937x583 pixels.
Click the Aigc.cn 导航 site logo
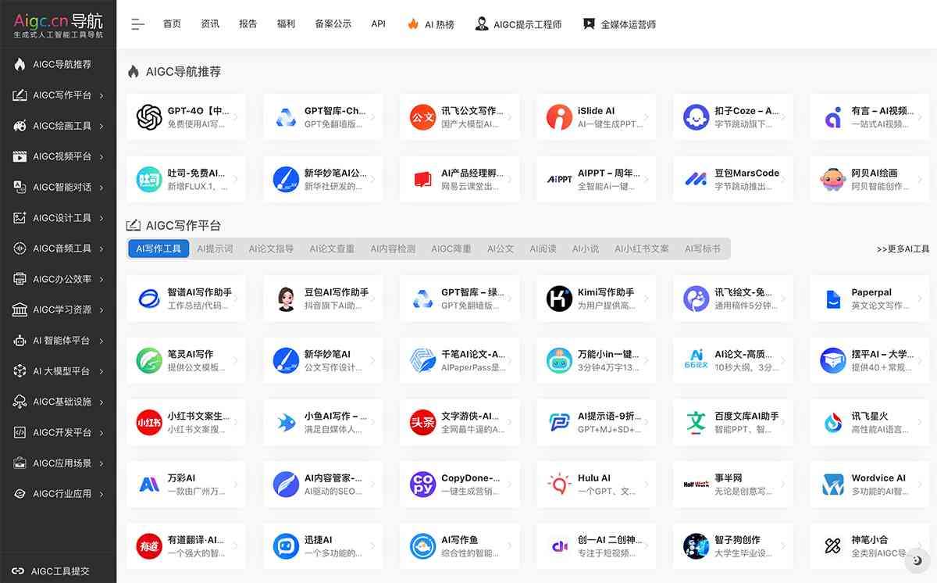(x=58, y=24)
